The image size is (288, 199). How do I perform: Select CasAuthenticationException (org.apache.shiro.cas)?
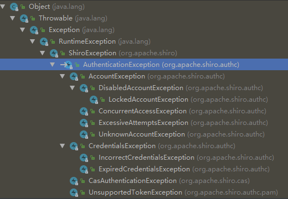[x=169, y=181]
